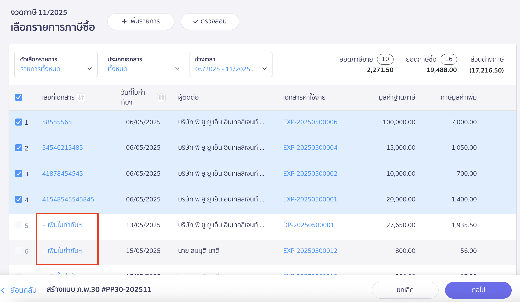Check the row 5 checkbox

pos(18,225)
